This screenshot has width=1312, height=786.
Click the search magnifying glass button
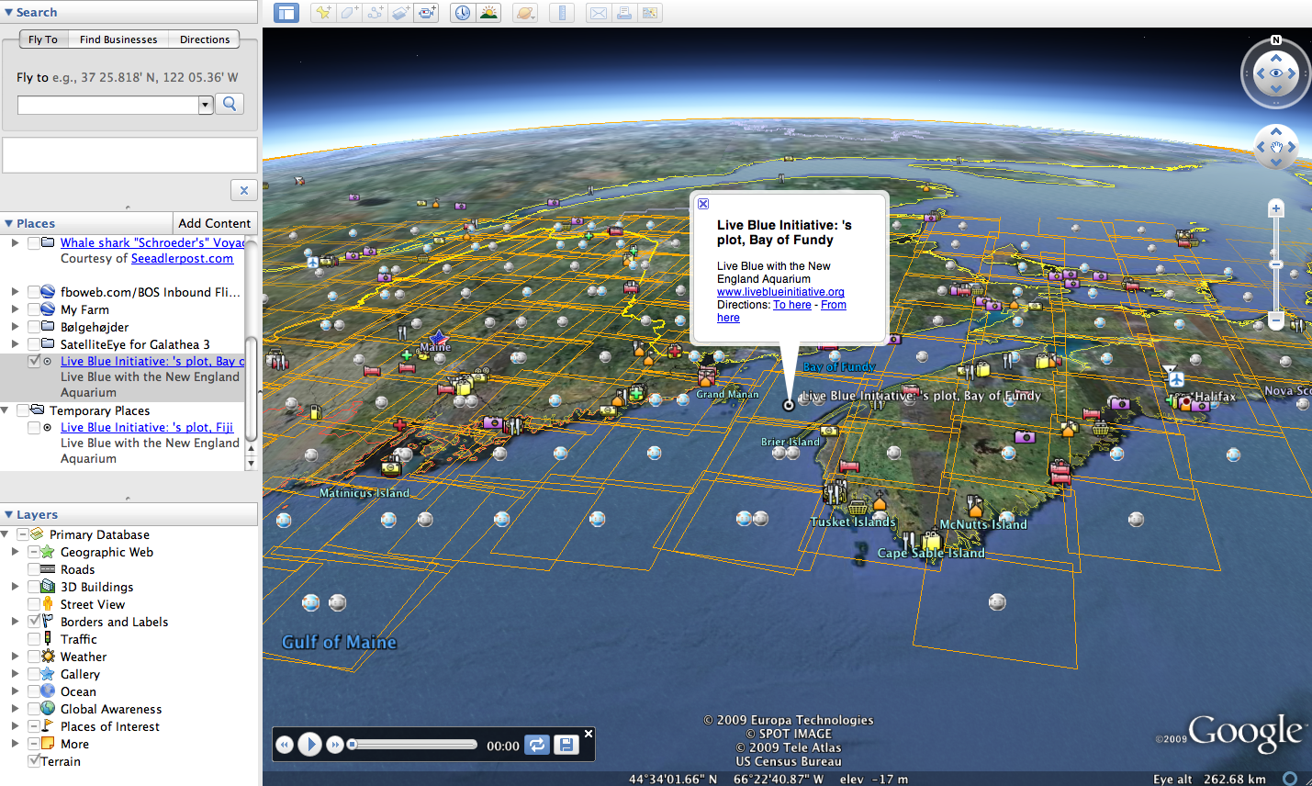[x=230, y=104]
